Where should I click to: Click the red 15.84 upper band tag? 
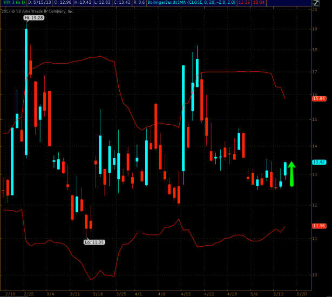pos(319,99)
